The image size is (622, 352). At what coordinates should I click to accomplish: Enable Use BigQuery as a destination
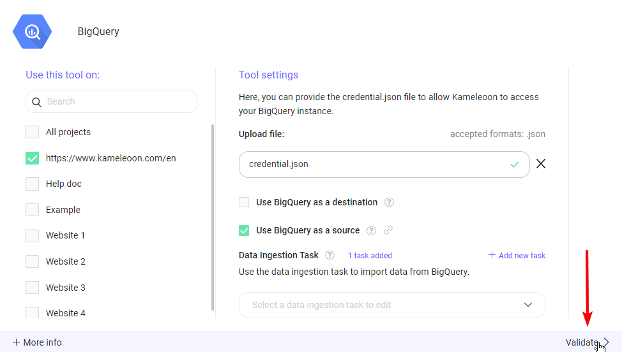click(244, 202)
